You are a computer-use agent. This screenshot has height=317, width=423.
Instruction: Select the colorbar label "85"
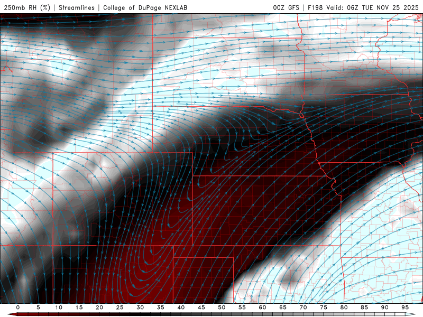pyautogui.click(x=364, y=307)
